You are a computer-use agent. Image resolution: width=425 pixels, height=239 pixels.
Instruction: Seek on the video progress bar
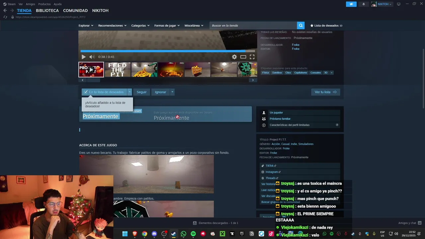click(x=168, y=51)
